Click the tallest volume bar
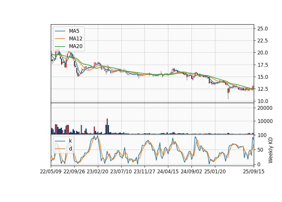Screen dimensions: 282x202 click(107, 126)
